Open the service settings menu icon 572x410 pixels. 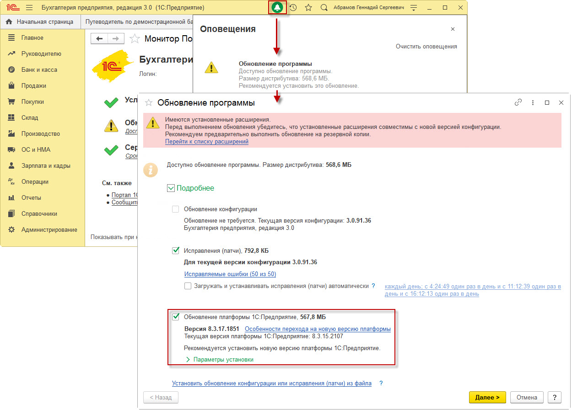(414, 8)
